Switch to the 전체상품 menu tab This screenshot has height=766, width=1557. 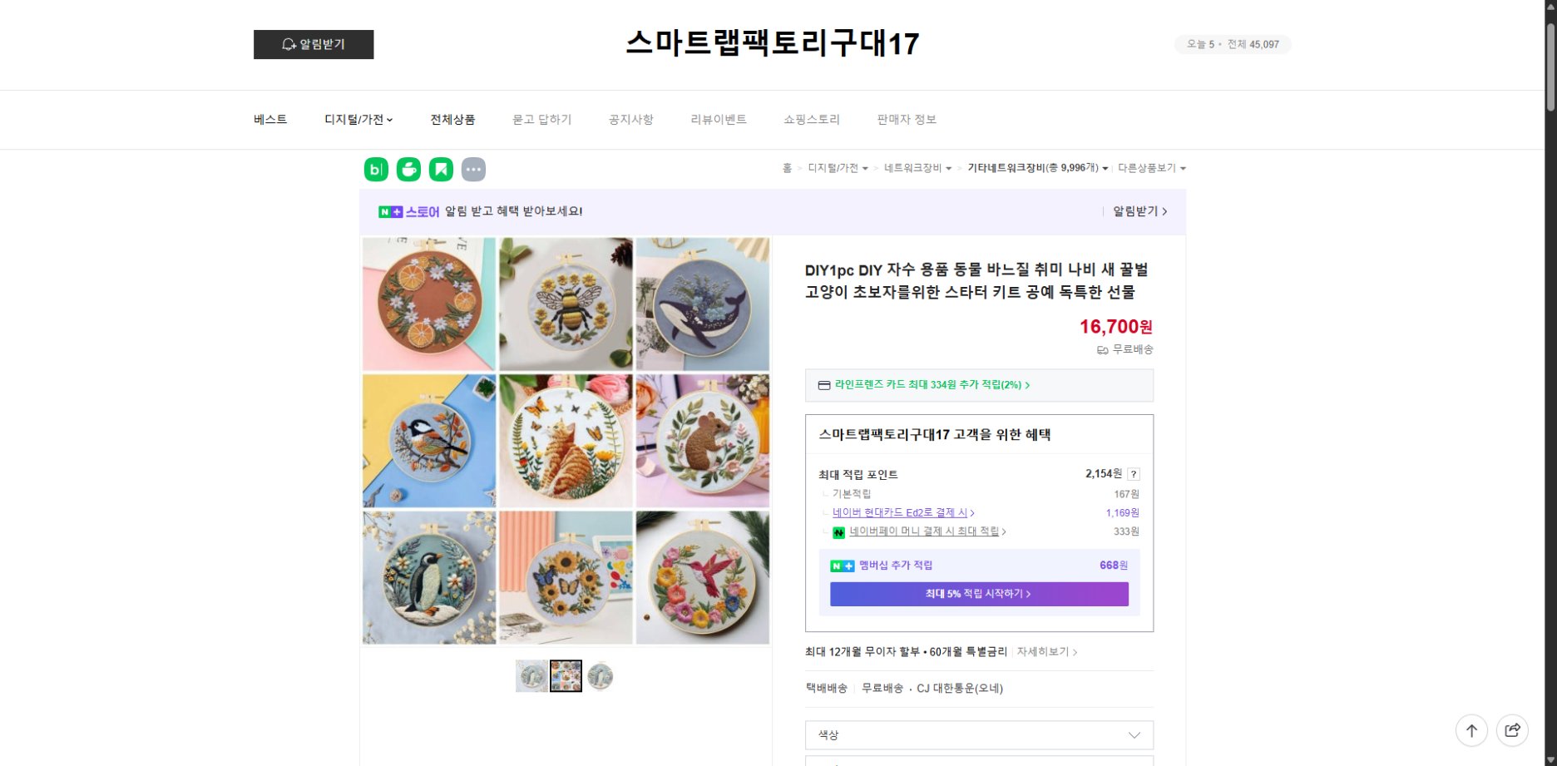coord(452,119)
